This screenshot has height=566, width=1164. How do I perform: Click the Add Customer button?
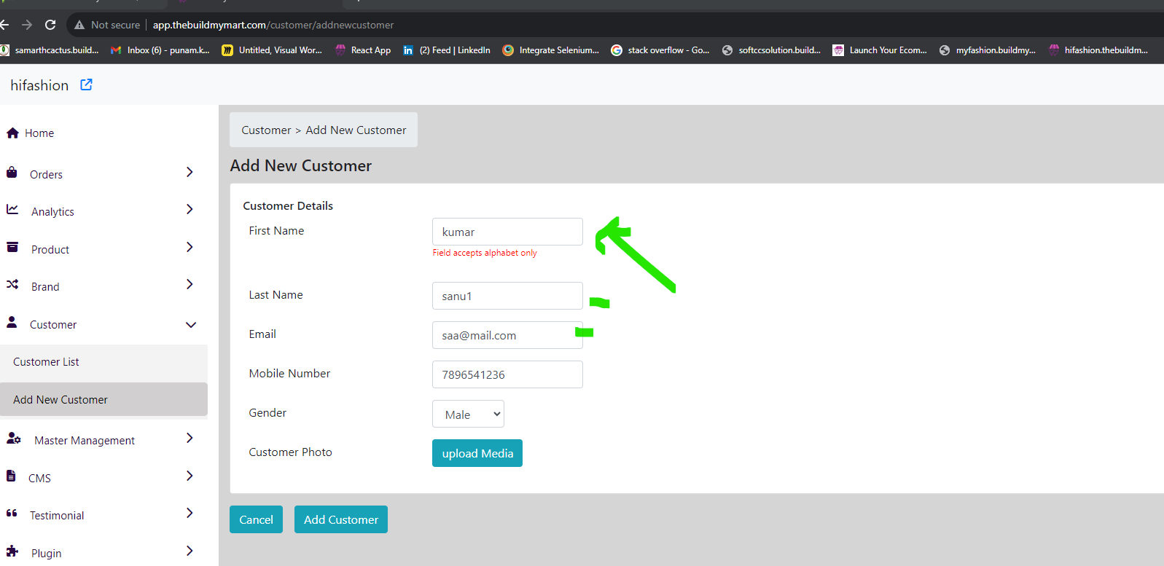(341, 519)
